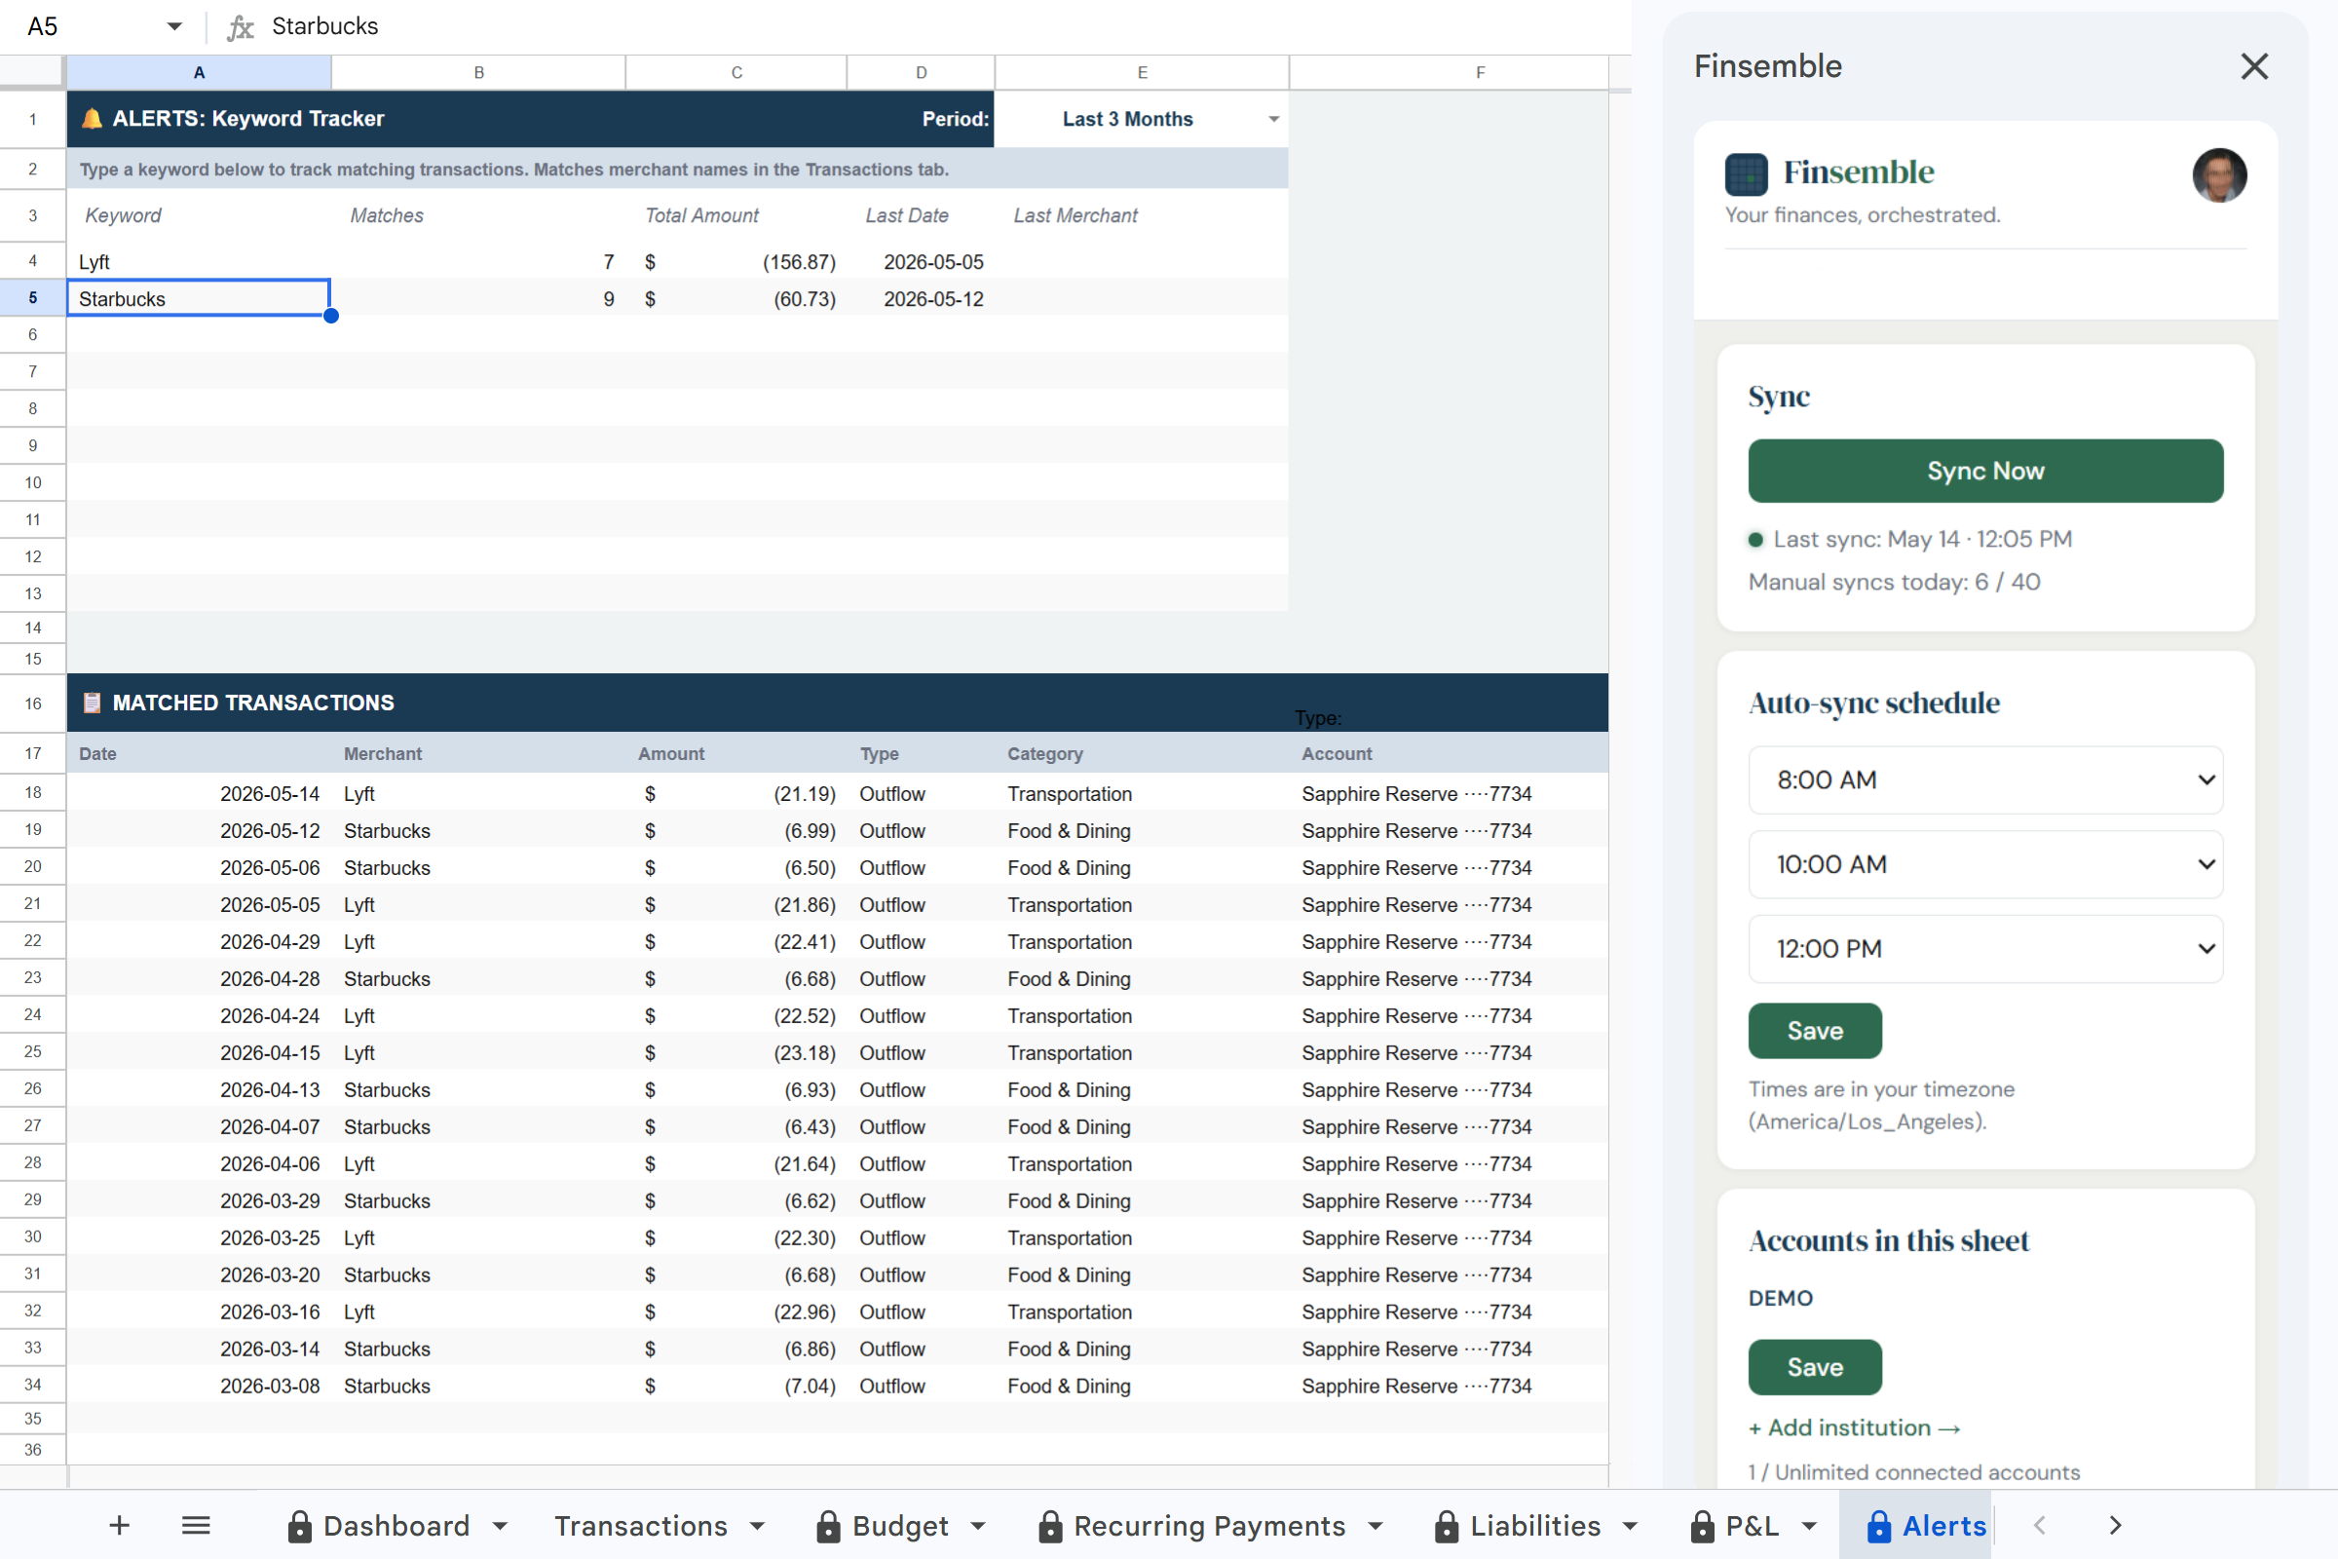
Task: Click the Last sync status text
Action: pyautogui.click(x=1921, y=539)
